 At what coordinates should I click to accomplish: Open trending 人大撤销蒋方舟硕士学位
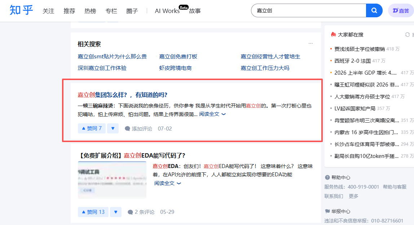coord(362,97)
